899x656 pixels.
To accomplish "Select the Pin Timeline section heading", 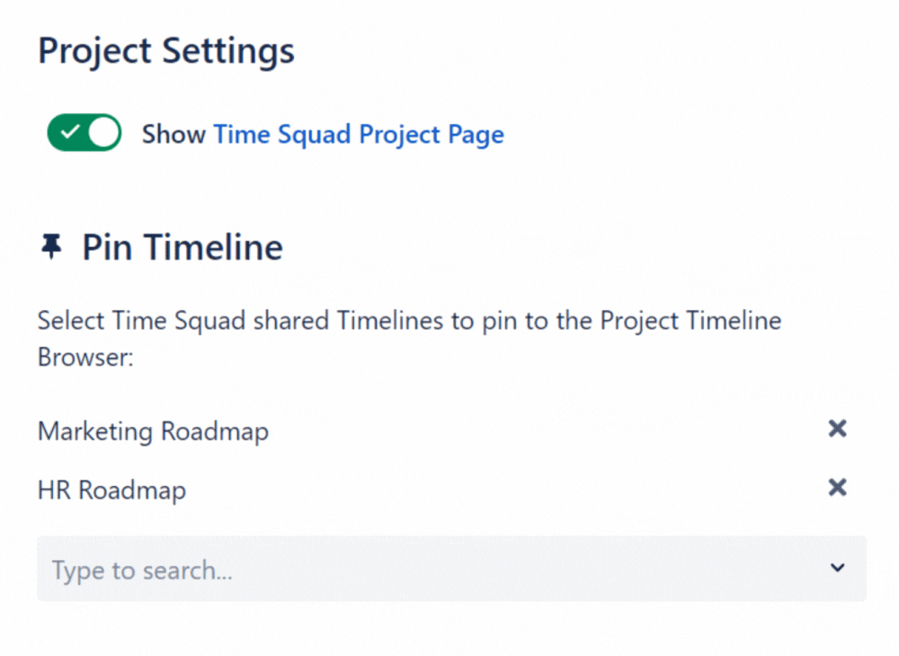I will 182,246.
